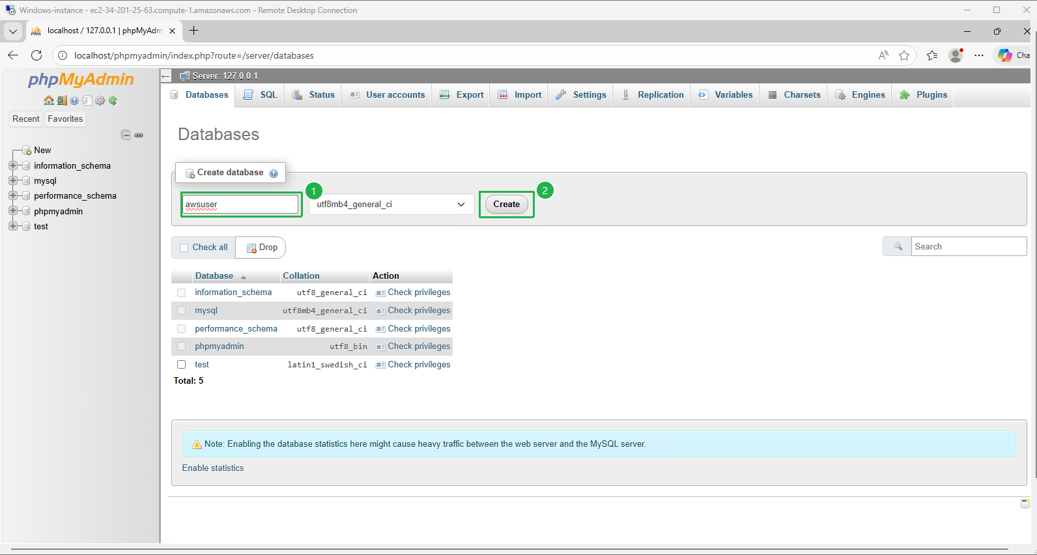The image size is (1037, 555).
Task: Sort by Database column header
Action: coord(214,276)
